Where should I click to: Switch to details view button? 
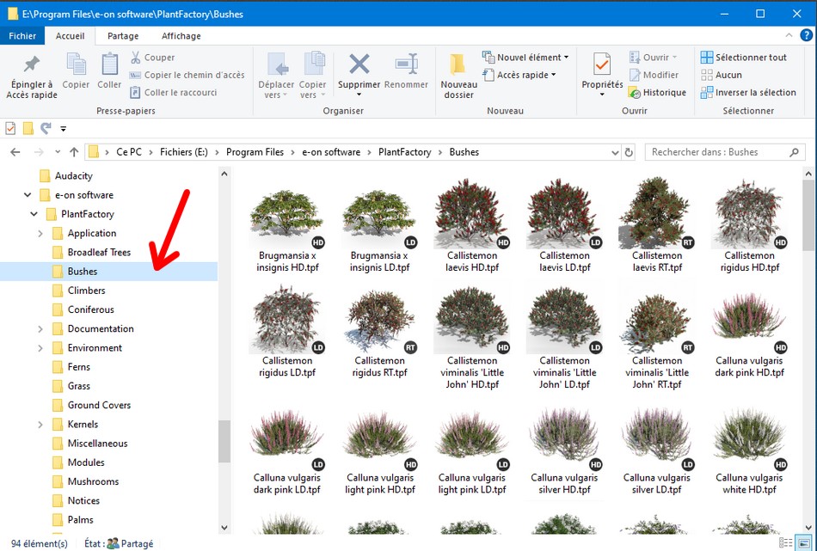point(786,543)
